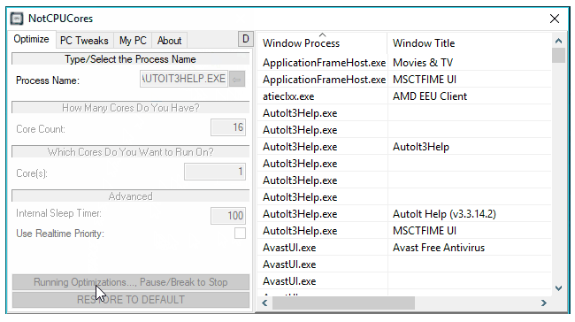Click the Internal Sleep Timer label
The height and width of the screenshot is (322, 575).
click(x=58, y=213)
